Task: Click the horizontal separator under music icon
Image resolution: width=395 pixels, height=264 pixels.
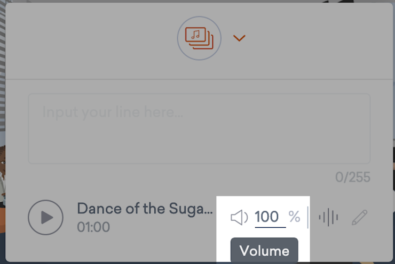Action: (x=199, y=79)
